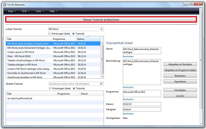Open the Hilfe menu
Screen dimensions: 206x129
point(53,11)
